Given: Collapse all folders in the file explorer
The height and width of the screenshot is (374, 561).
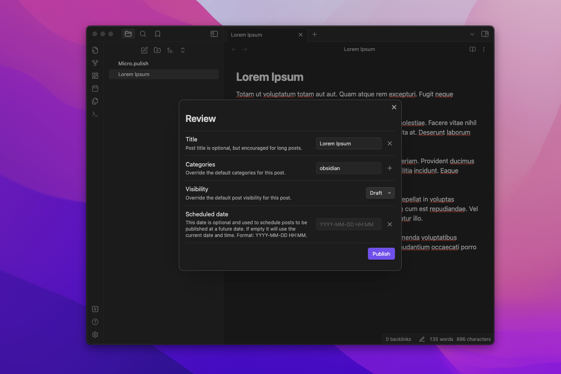Looking at the screenshot, I should (x=182, y=50).
